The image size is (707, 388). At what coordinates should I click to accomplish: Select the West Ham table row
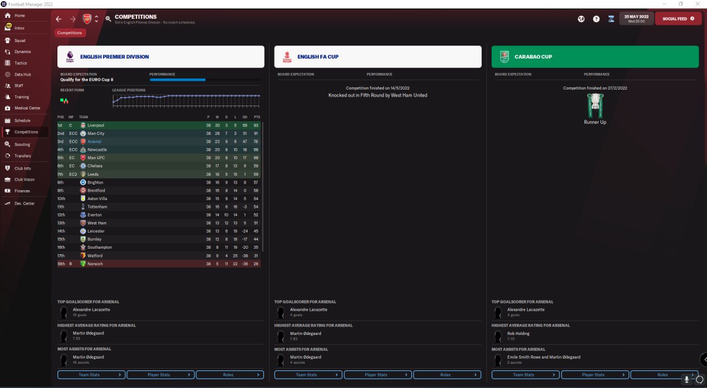click(159, 223)
